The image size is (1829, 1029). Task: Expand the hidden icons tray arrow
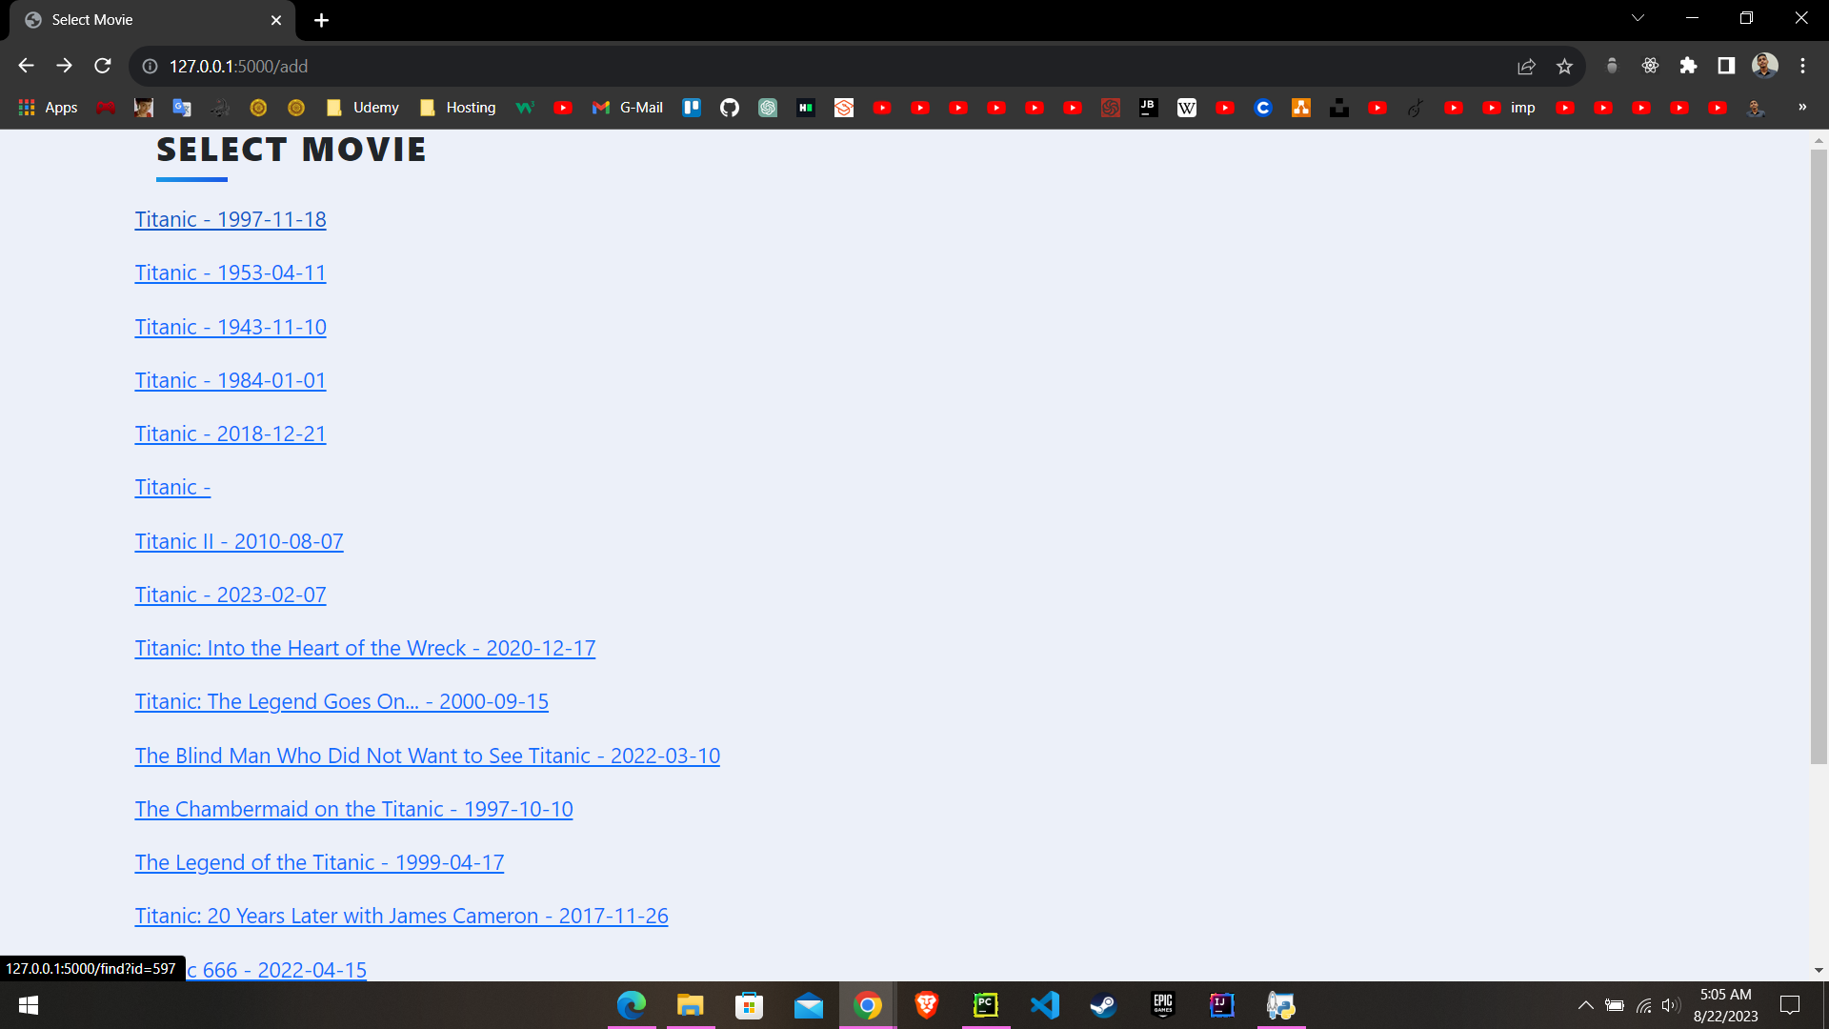(1587, 1005)
